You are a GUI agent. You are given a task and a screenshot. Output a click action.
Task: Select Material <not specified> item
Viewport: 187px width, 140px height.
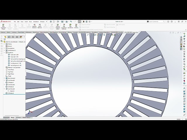pyautogui.click(x=13, y=68)
